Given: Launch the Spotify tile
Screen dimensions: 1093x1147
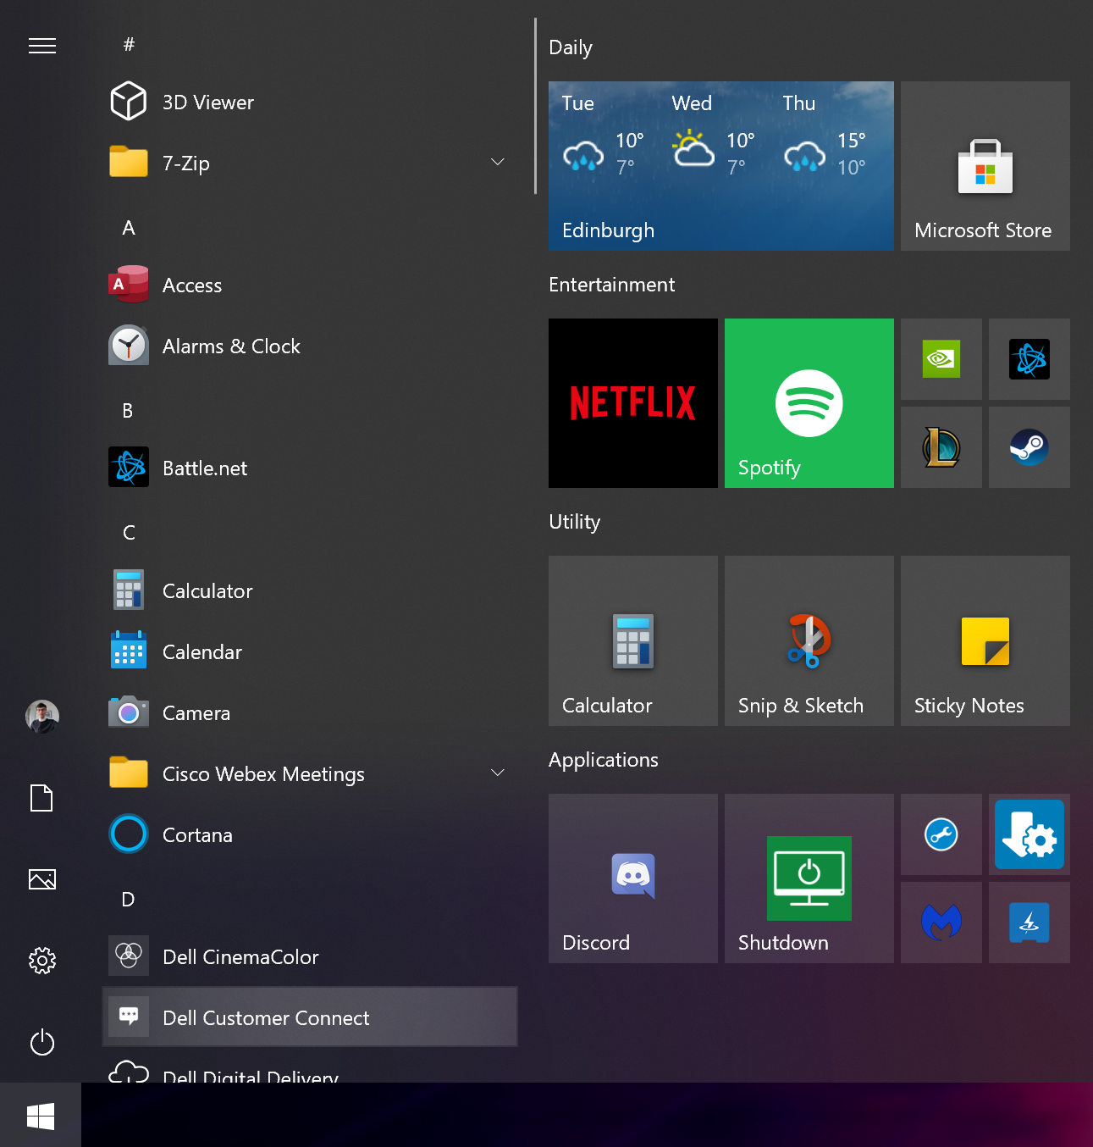Looking at the screenshot, I should pos(809,403).
